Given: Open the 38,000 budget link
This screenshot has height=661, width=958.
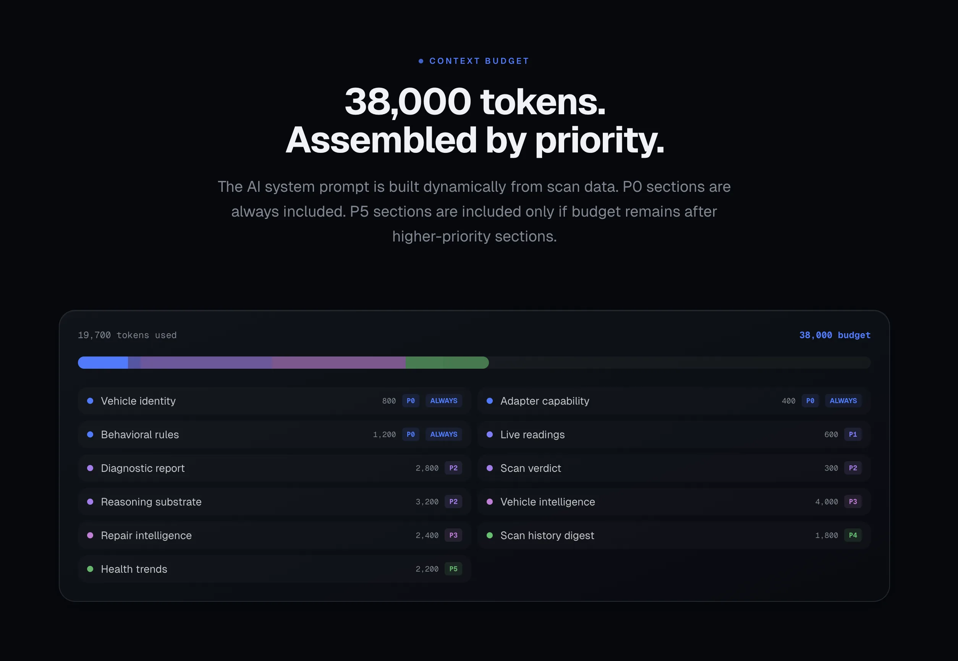Looking at the screenshot, I should point(834,335).
